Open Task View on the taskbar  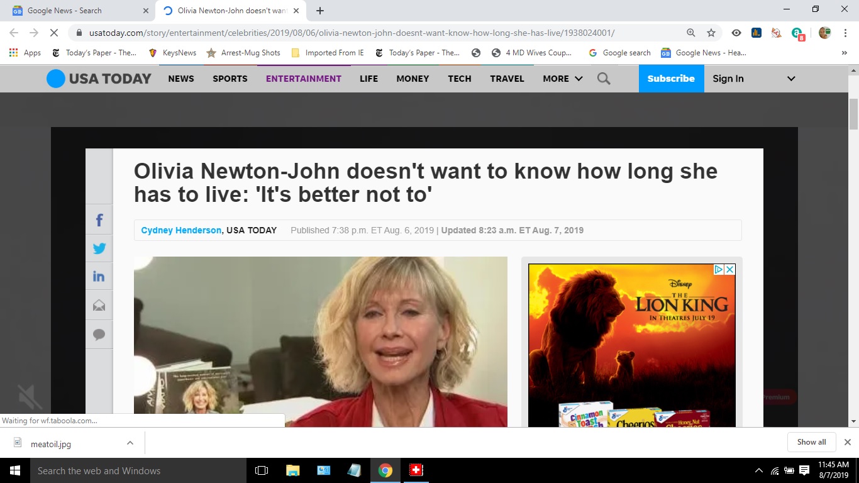[262, 470]
